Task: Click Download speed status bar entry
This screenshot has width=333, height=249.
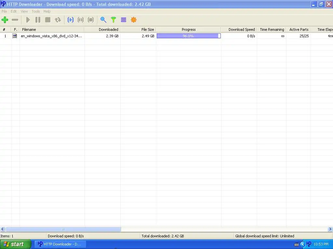Action: (x=66, y=236)
